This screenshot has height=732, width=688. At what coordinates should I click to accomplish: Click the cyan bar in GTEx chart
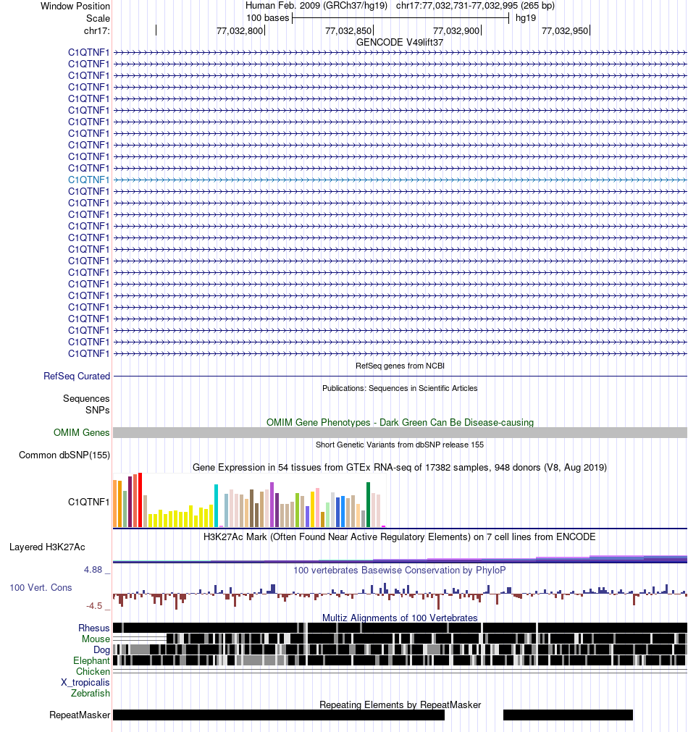point(217,505)
